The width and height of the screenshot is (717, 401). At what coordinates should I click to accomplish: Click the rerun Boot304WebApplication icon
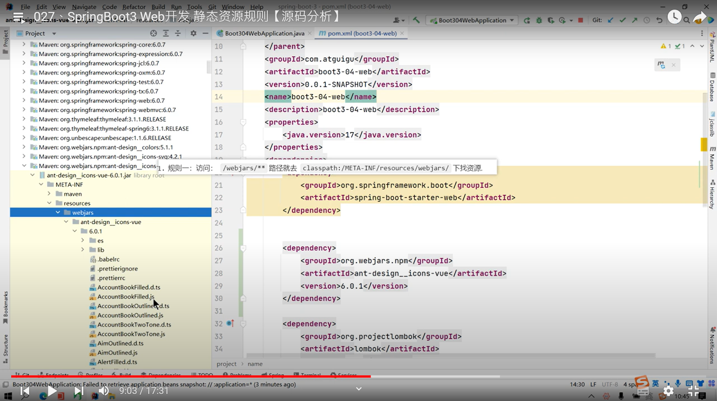[527, 20]
